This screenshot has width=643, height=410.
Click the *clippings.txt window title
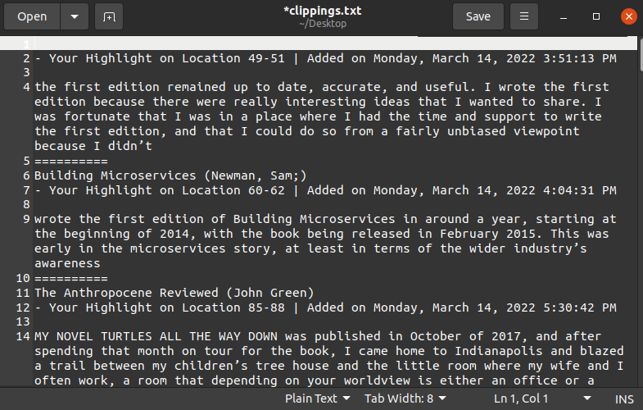323,11
